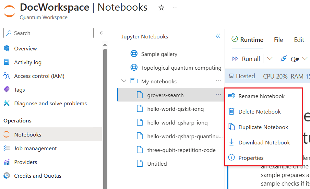Open the grovers-search ellipsis menu
This screenshot has width=310, height=189.
(x=218, y=95)
